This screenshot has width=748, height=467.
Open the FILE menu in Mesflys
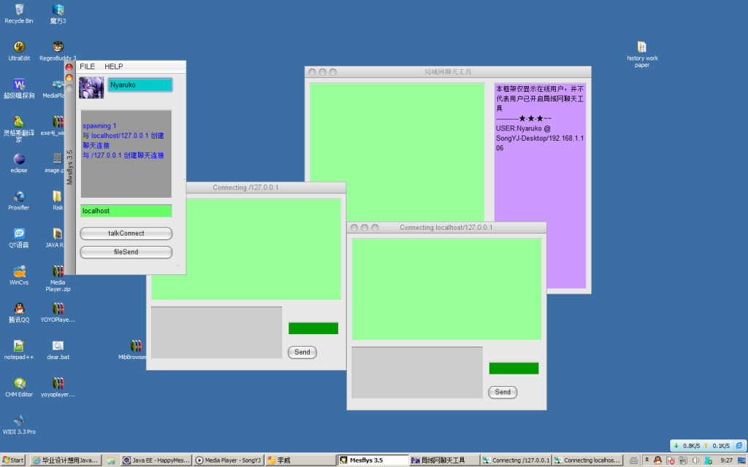pos(87,66)
